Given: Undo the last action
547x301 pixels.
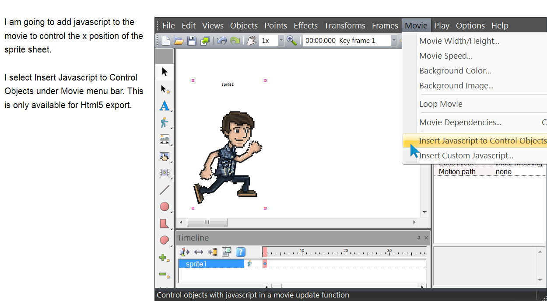Looking at the screenshot, I should coord(222,41).
